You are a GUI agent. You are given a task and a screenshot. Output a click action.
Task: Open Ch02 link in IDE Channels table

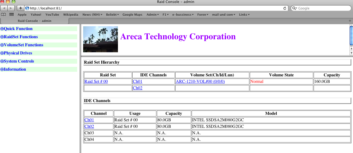pos(89,126)
